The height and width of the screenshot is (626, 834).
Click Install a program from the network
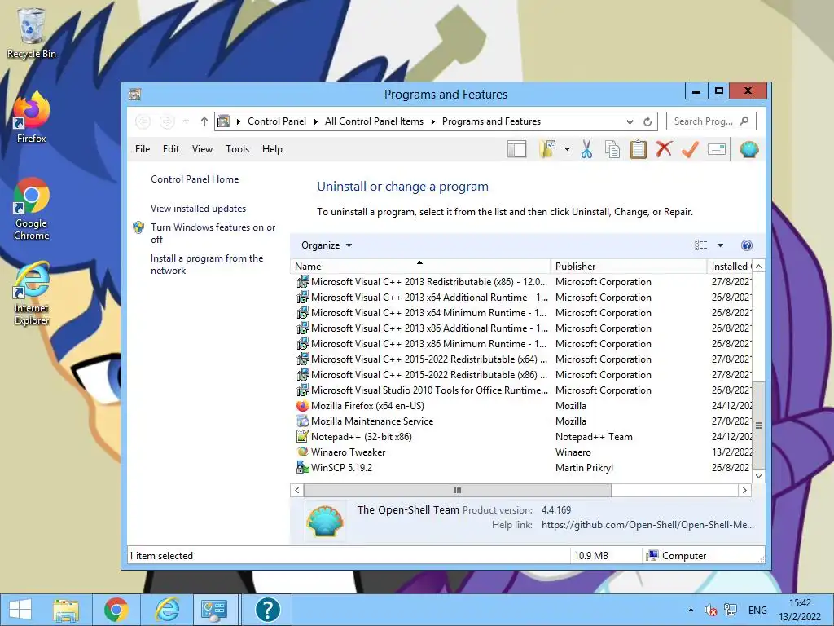(207, 264)
